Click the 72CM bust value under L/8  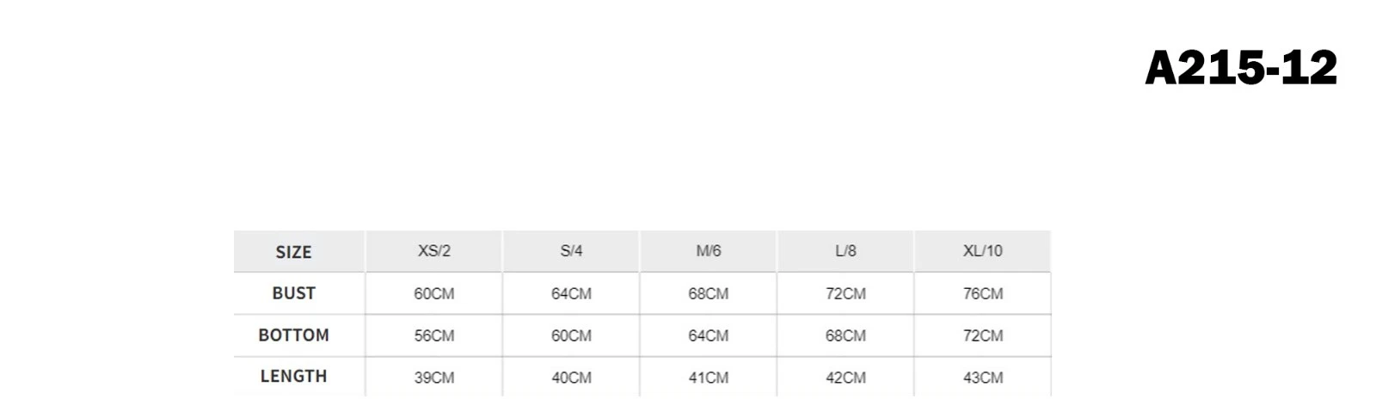[x=845, y=293]
